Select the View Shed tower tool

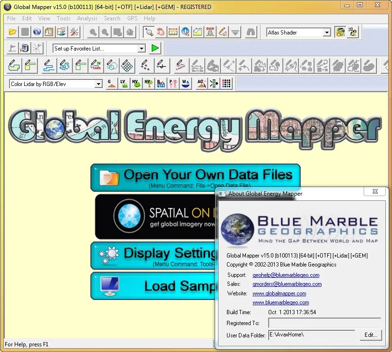[x=210, y=32]
